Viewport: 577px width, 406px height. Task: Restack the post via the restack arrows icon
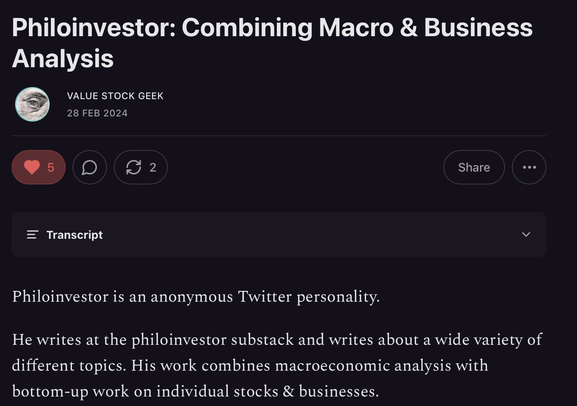(x=134, y=167)
